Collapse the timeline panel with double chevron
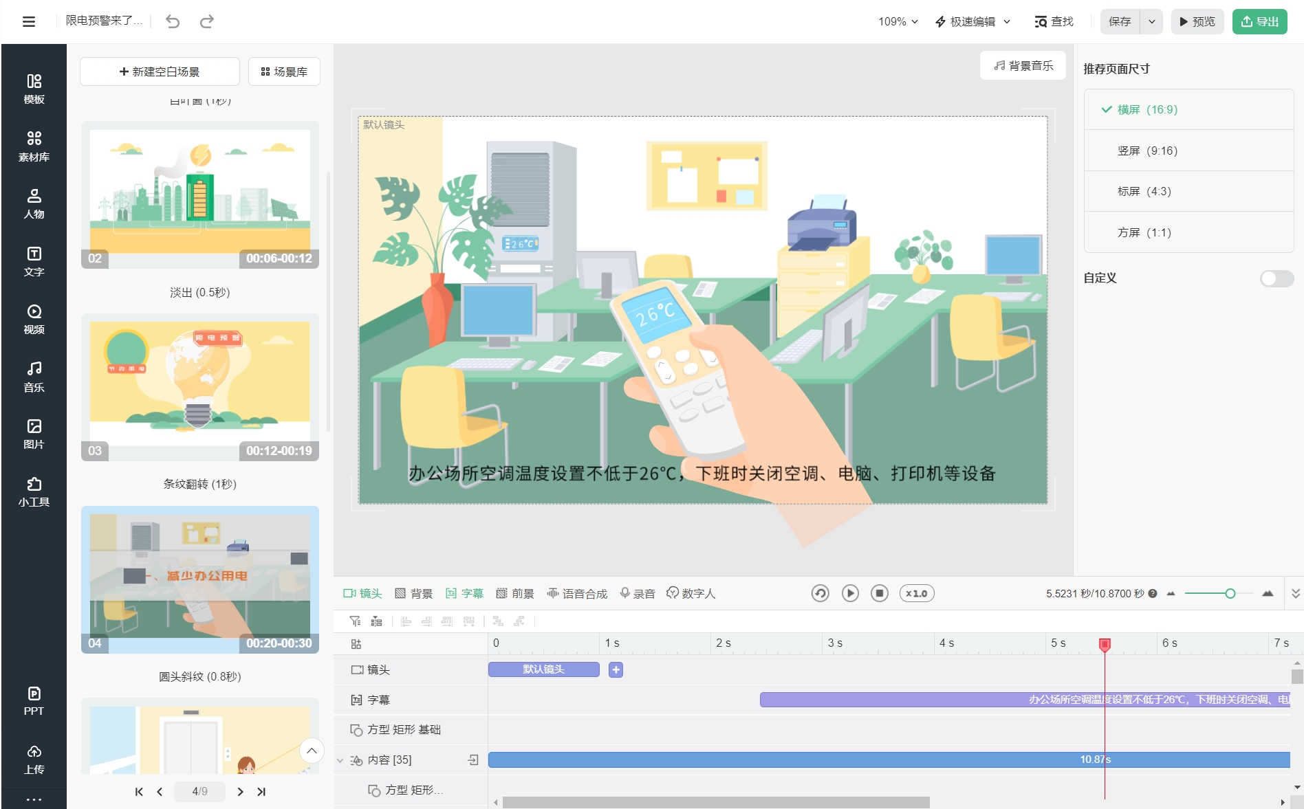The width and height of the screenshot is (1304, 809). tap(1296, 593)
